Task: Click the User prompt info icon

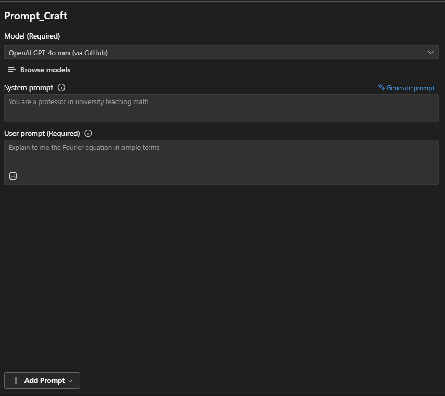Action: pos(88,133)
